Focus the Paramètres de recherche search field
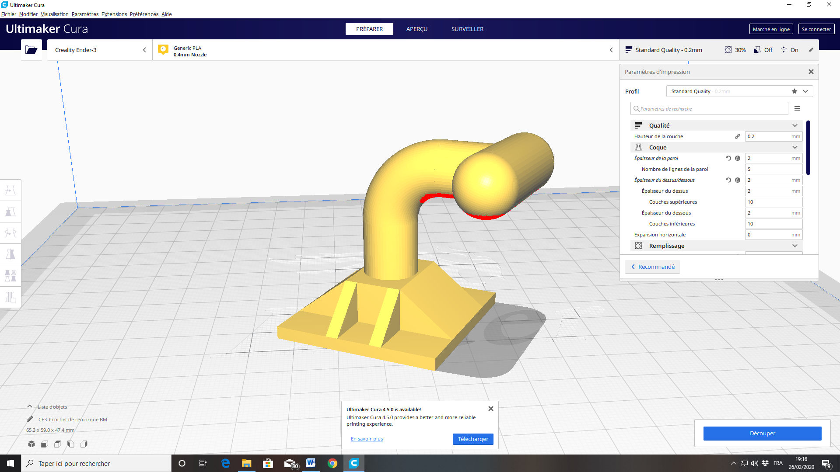 [709, 108]
